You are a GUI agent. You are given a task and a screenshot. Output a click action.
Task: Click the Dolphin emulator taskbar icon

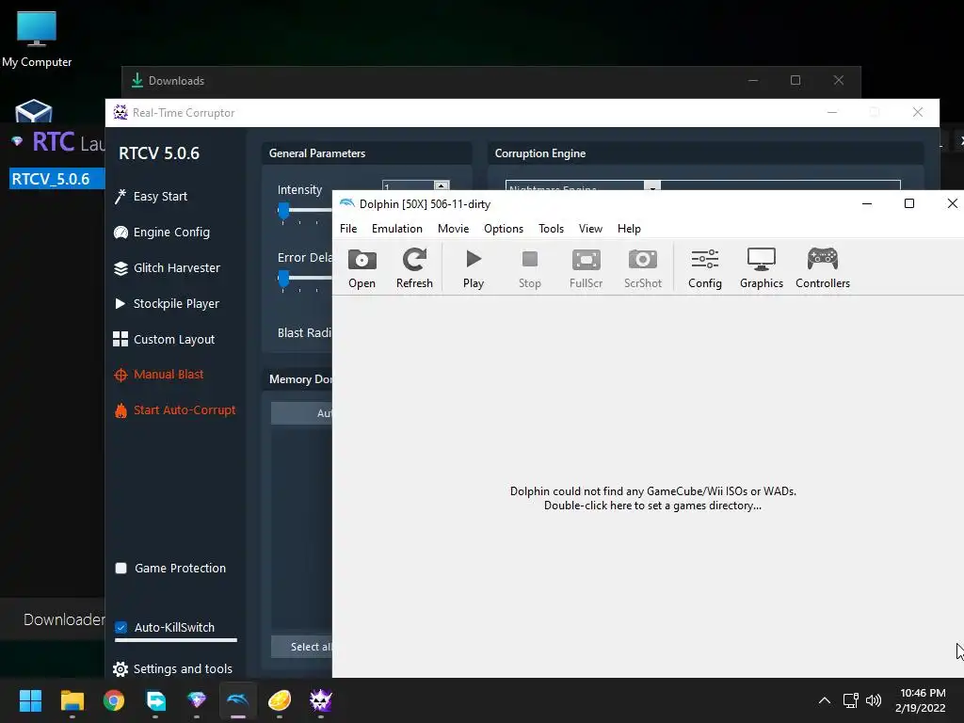coord(238,700)
